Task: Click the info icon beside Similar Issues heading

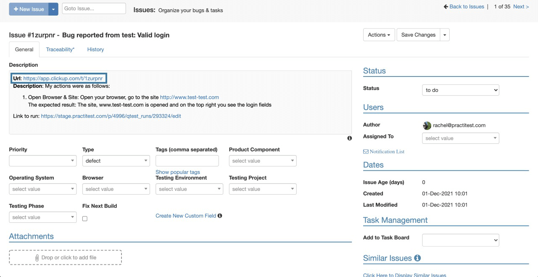Action: [x=417, y=258]
